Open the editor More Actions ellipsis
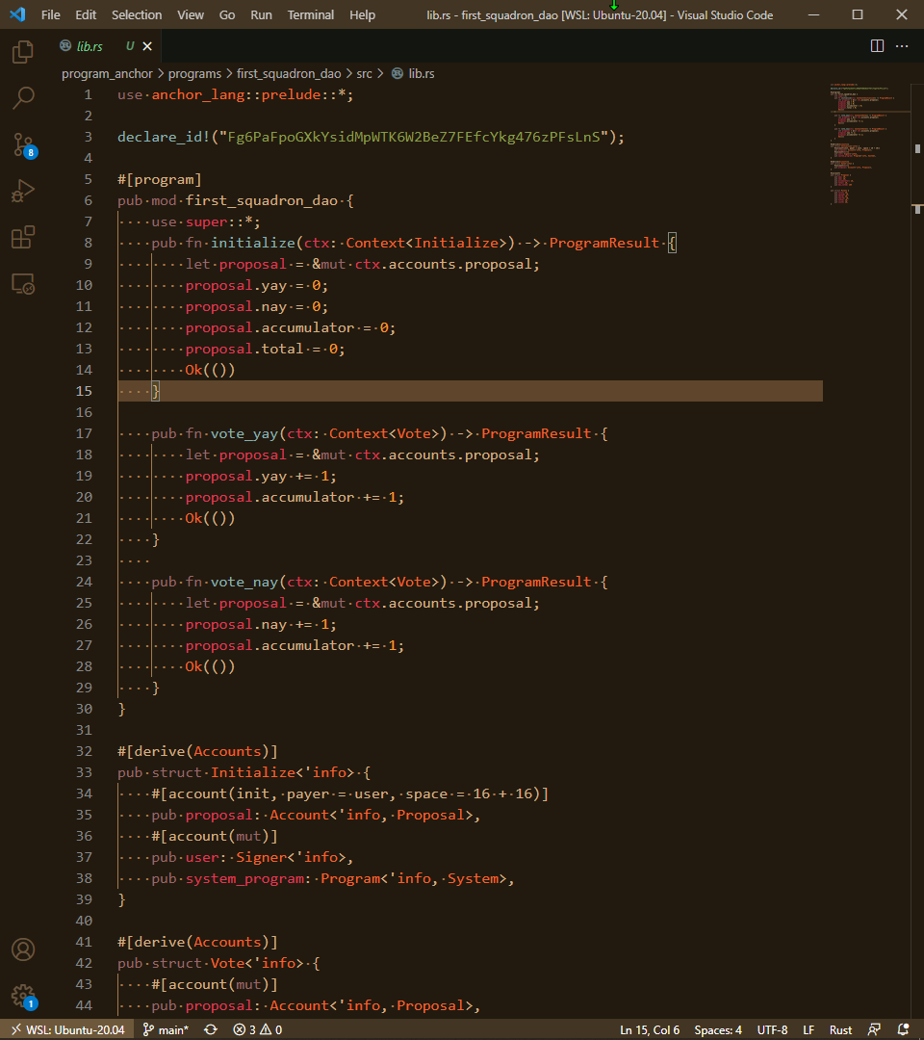 (902, 46)
